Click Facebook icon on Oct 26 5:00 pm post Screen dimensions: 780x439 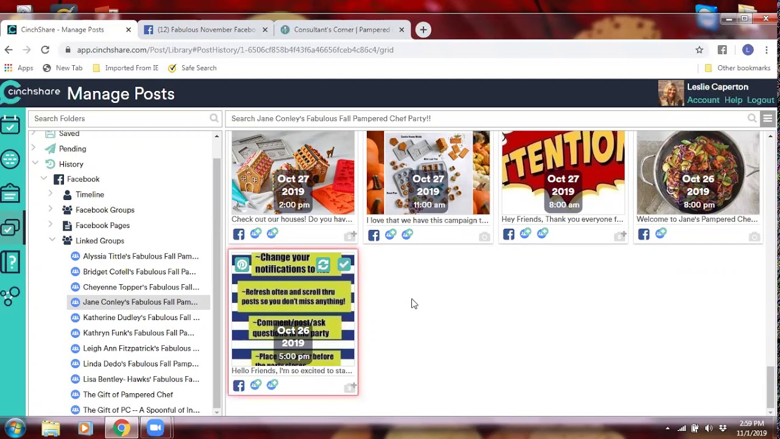pyautogui.click(x=239, y=386)
